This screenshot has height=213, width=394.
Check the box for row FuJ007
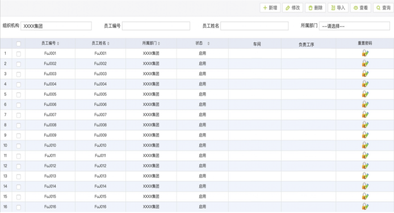point(19,115)
